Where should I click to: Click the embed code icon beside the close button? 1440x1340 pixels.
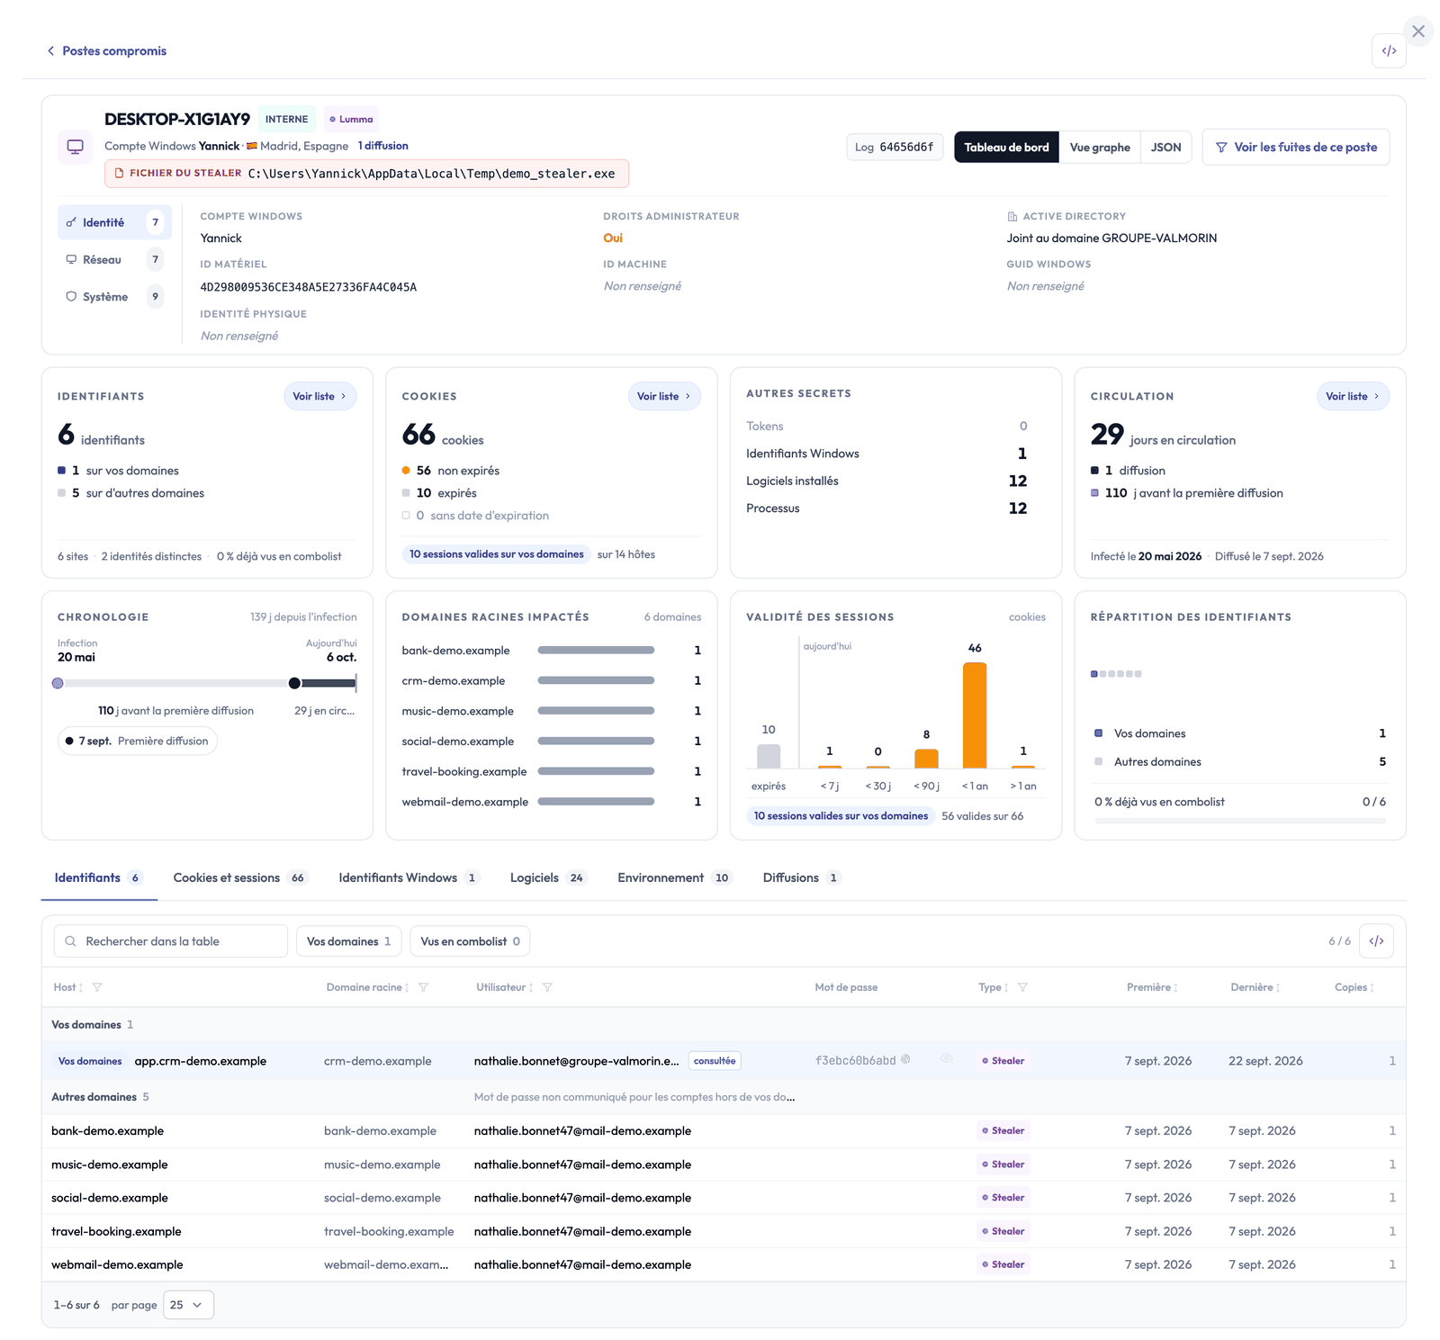pos(1389,51)
